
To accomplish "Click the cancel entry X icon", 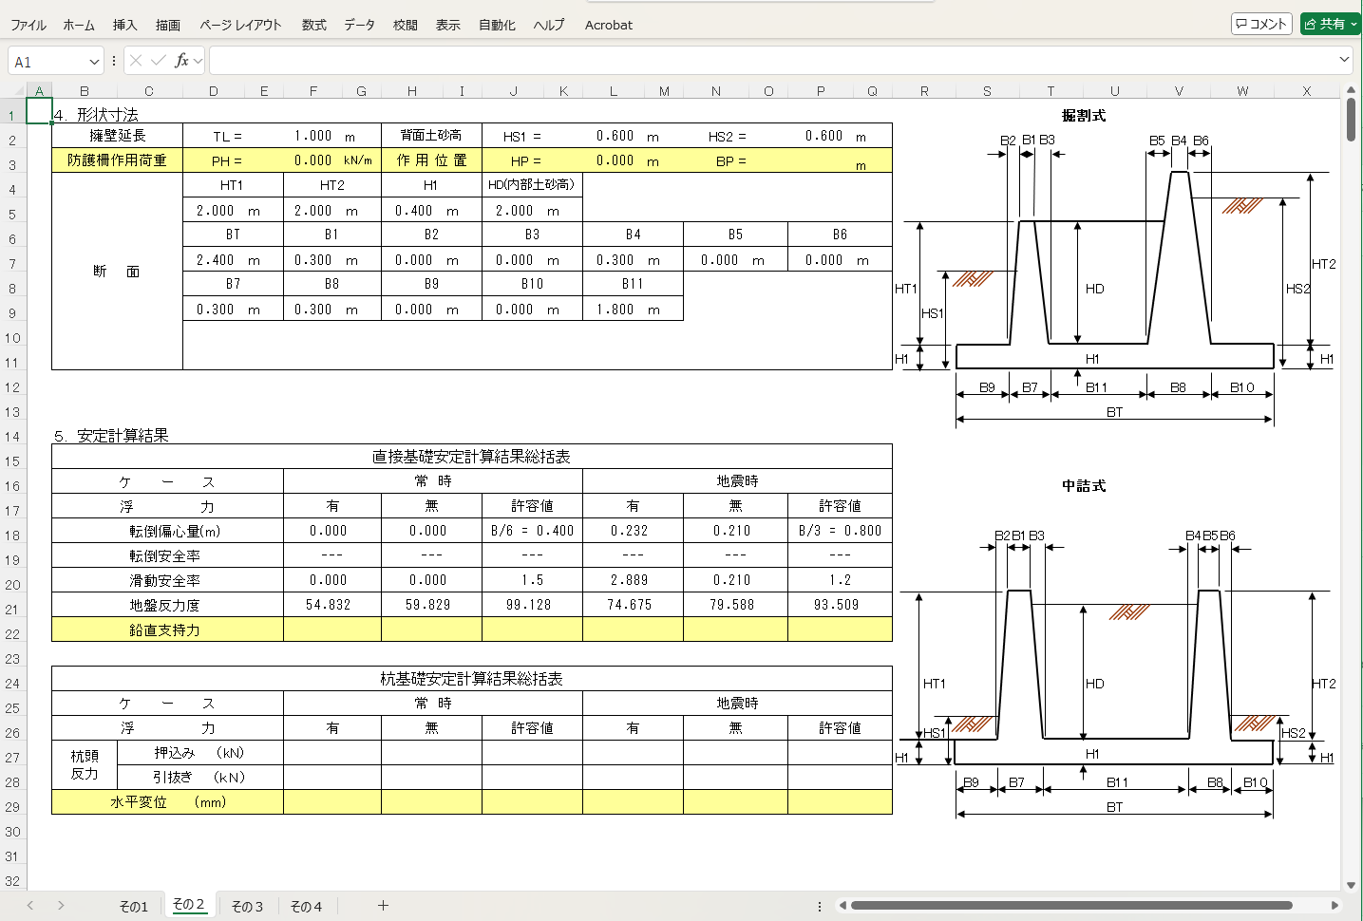I will [136, 61].
